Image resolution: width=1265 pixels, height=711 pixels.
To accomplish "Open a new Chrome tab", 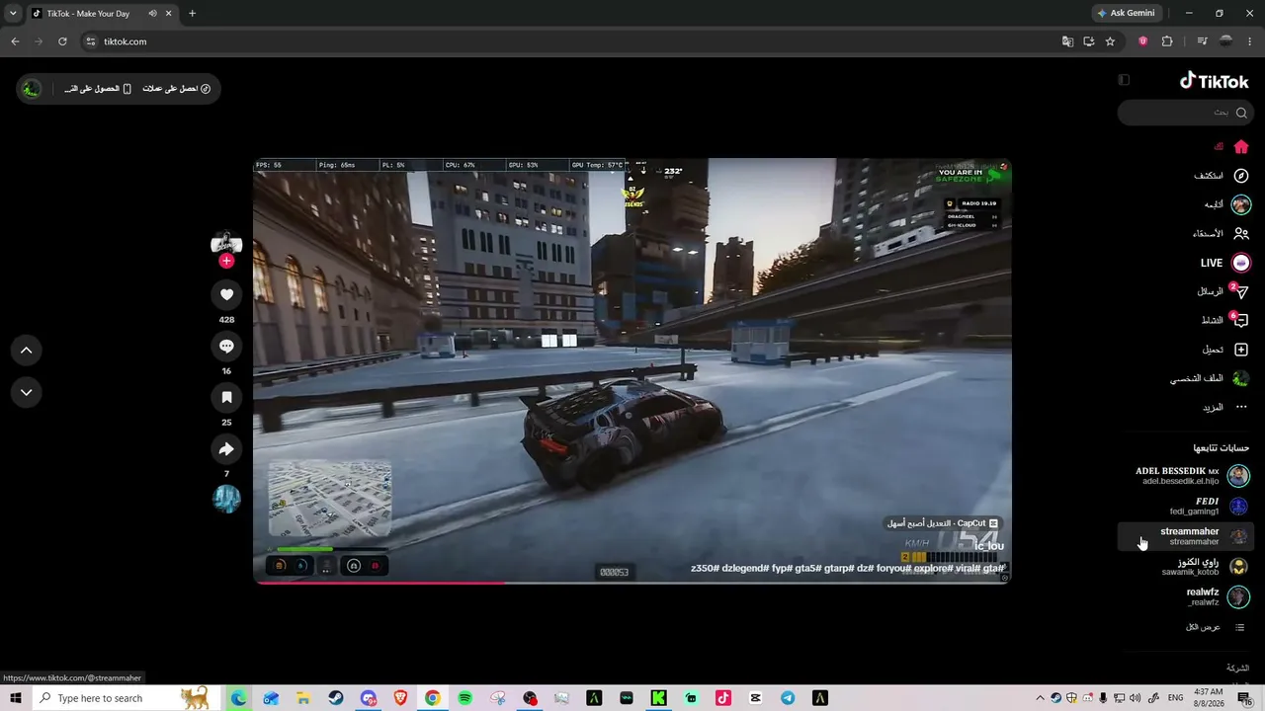I will pyautogui.click(x=192, y=14).
